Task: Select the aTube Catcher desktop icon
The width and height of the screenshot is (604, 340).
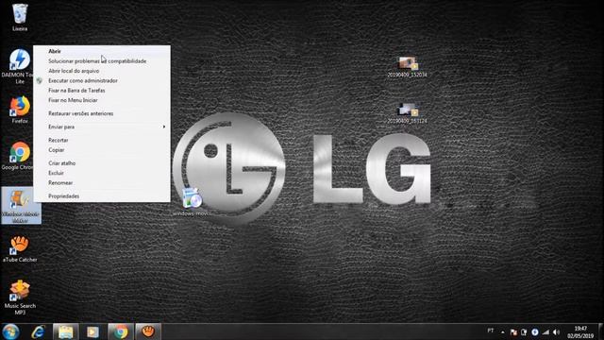Action: pyautogui.click(x=20, y=248)
